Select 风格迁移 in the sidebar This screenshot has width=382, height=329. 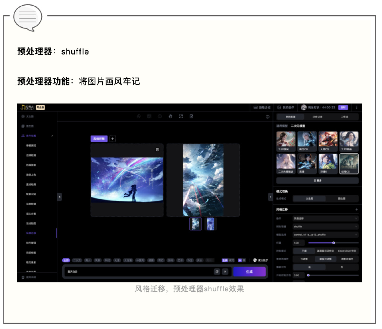click(31, 233)
